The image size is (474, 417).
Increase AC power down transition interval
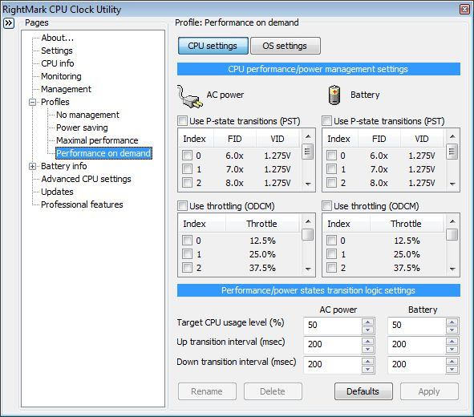(x=368, y=361)
